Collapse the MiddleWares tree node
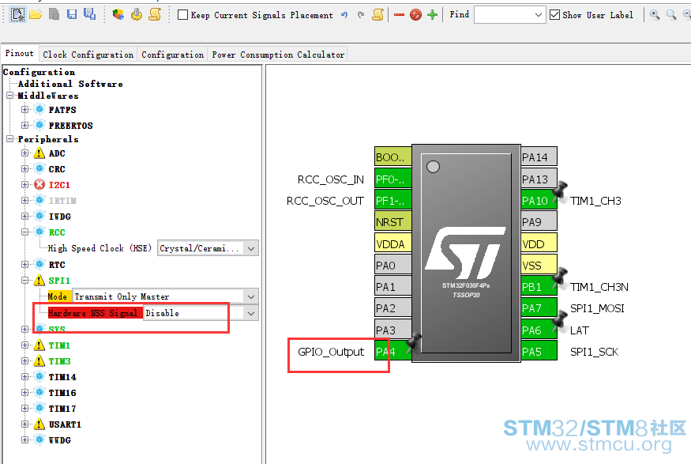The image size is (691, 464). pyautogui.click(x=10, y=96)
